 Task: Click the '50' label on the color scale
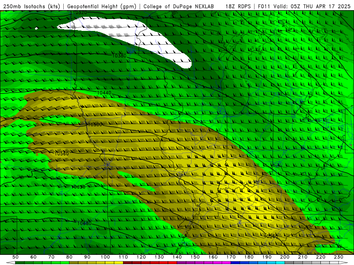coord(15,257)
